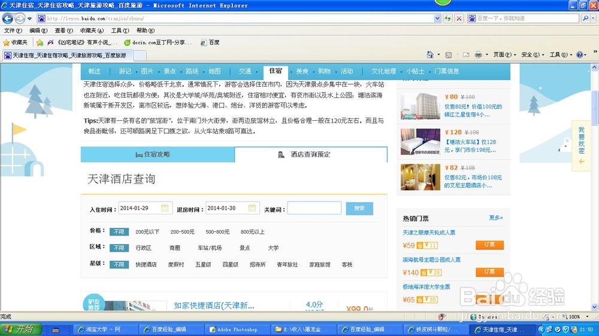This screenshot has height=336, width=599.
Task: Open docin.com豆丁网 favorites bar shortcut
Action: pos(158,42)
